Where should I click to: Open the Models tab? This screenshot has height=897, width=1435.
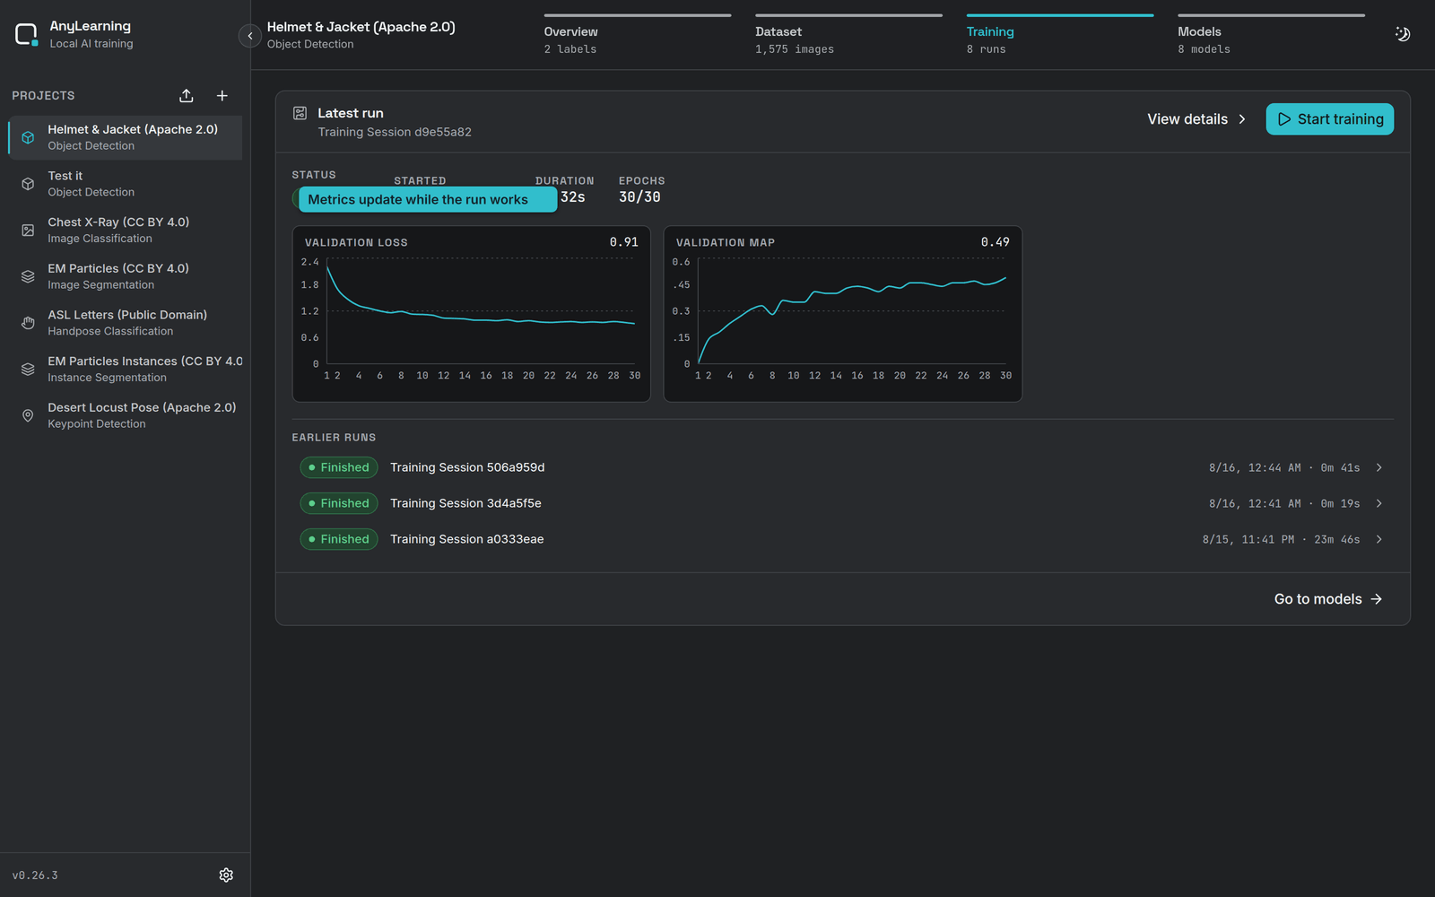point(1272,36)
